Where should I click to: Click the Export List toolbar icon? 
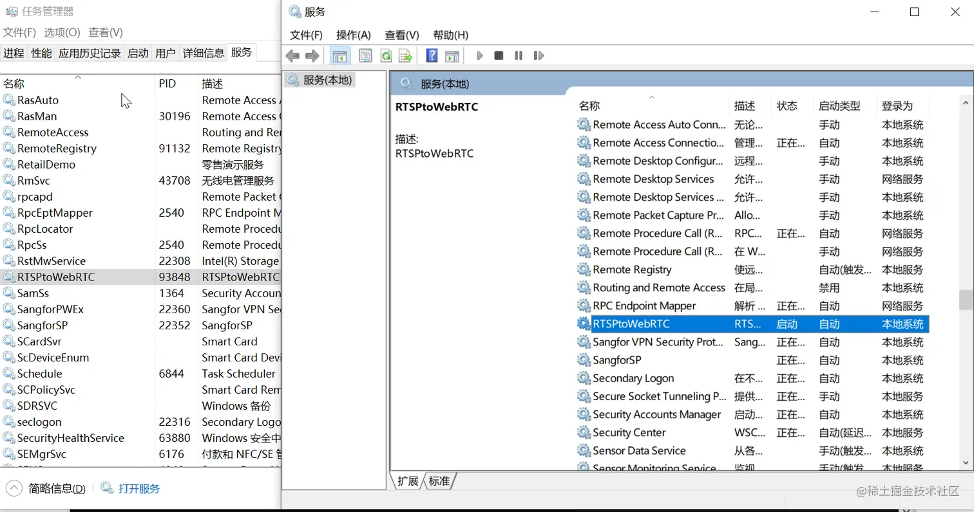pos(405,56)
